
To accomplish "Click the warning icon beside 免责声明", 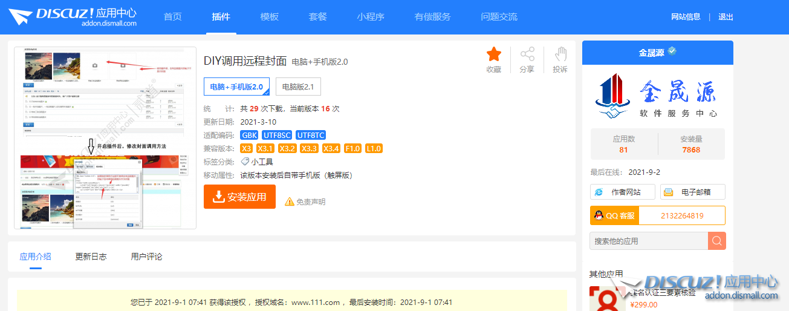I will pyautogui.click(x=290, y=201).
